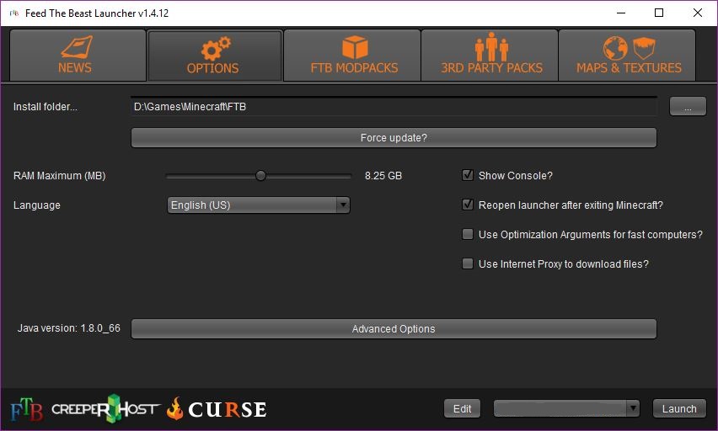This screenshot has width=718, height=431.
Task: Launch the selected modpack
Action: 679,408
